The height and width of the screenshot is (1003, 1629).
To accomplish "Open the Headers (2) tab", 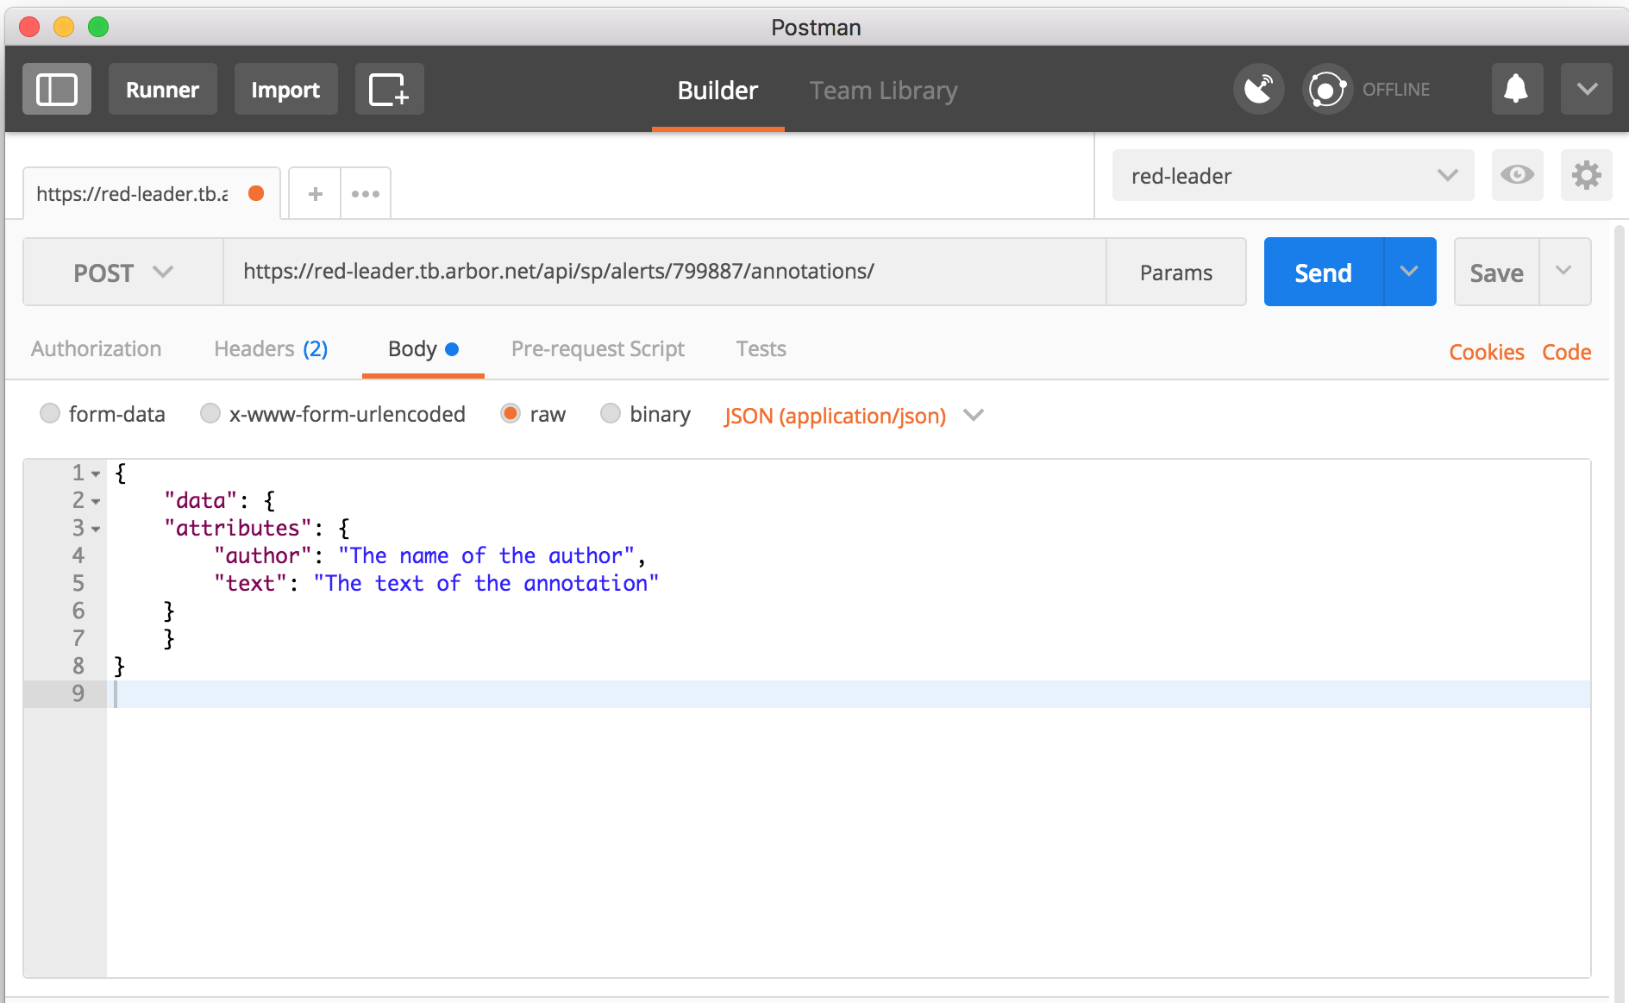I will [x=271, y=348].
